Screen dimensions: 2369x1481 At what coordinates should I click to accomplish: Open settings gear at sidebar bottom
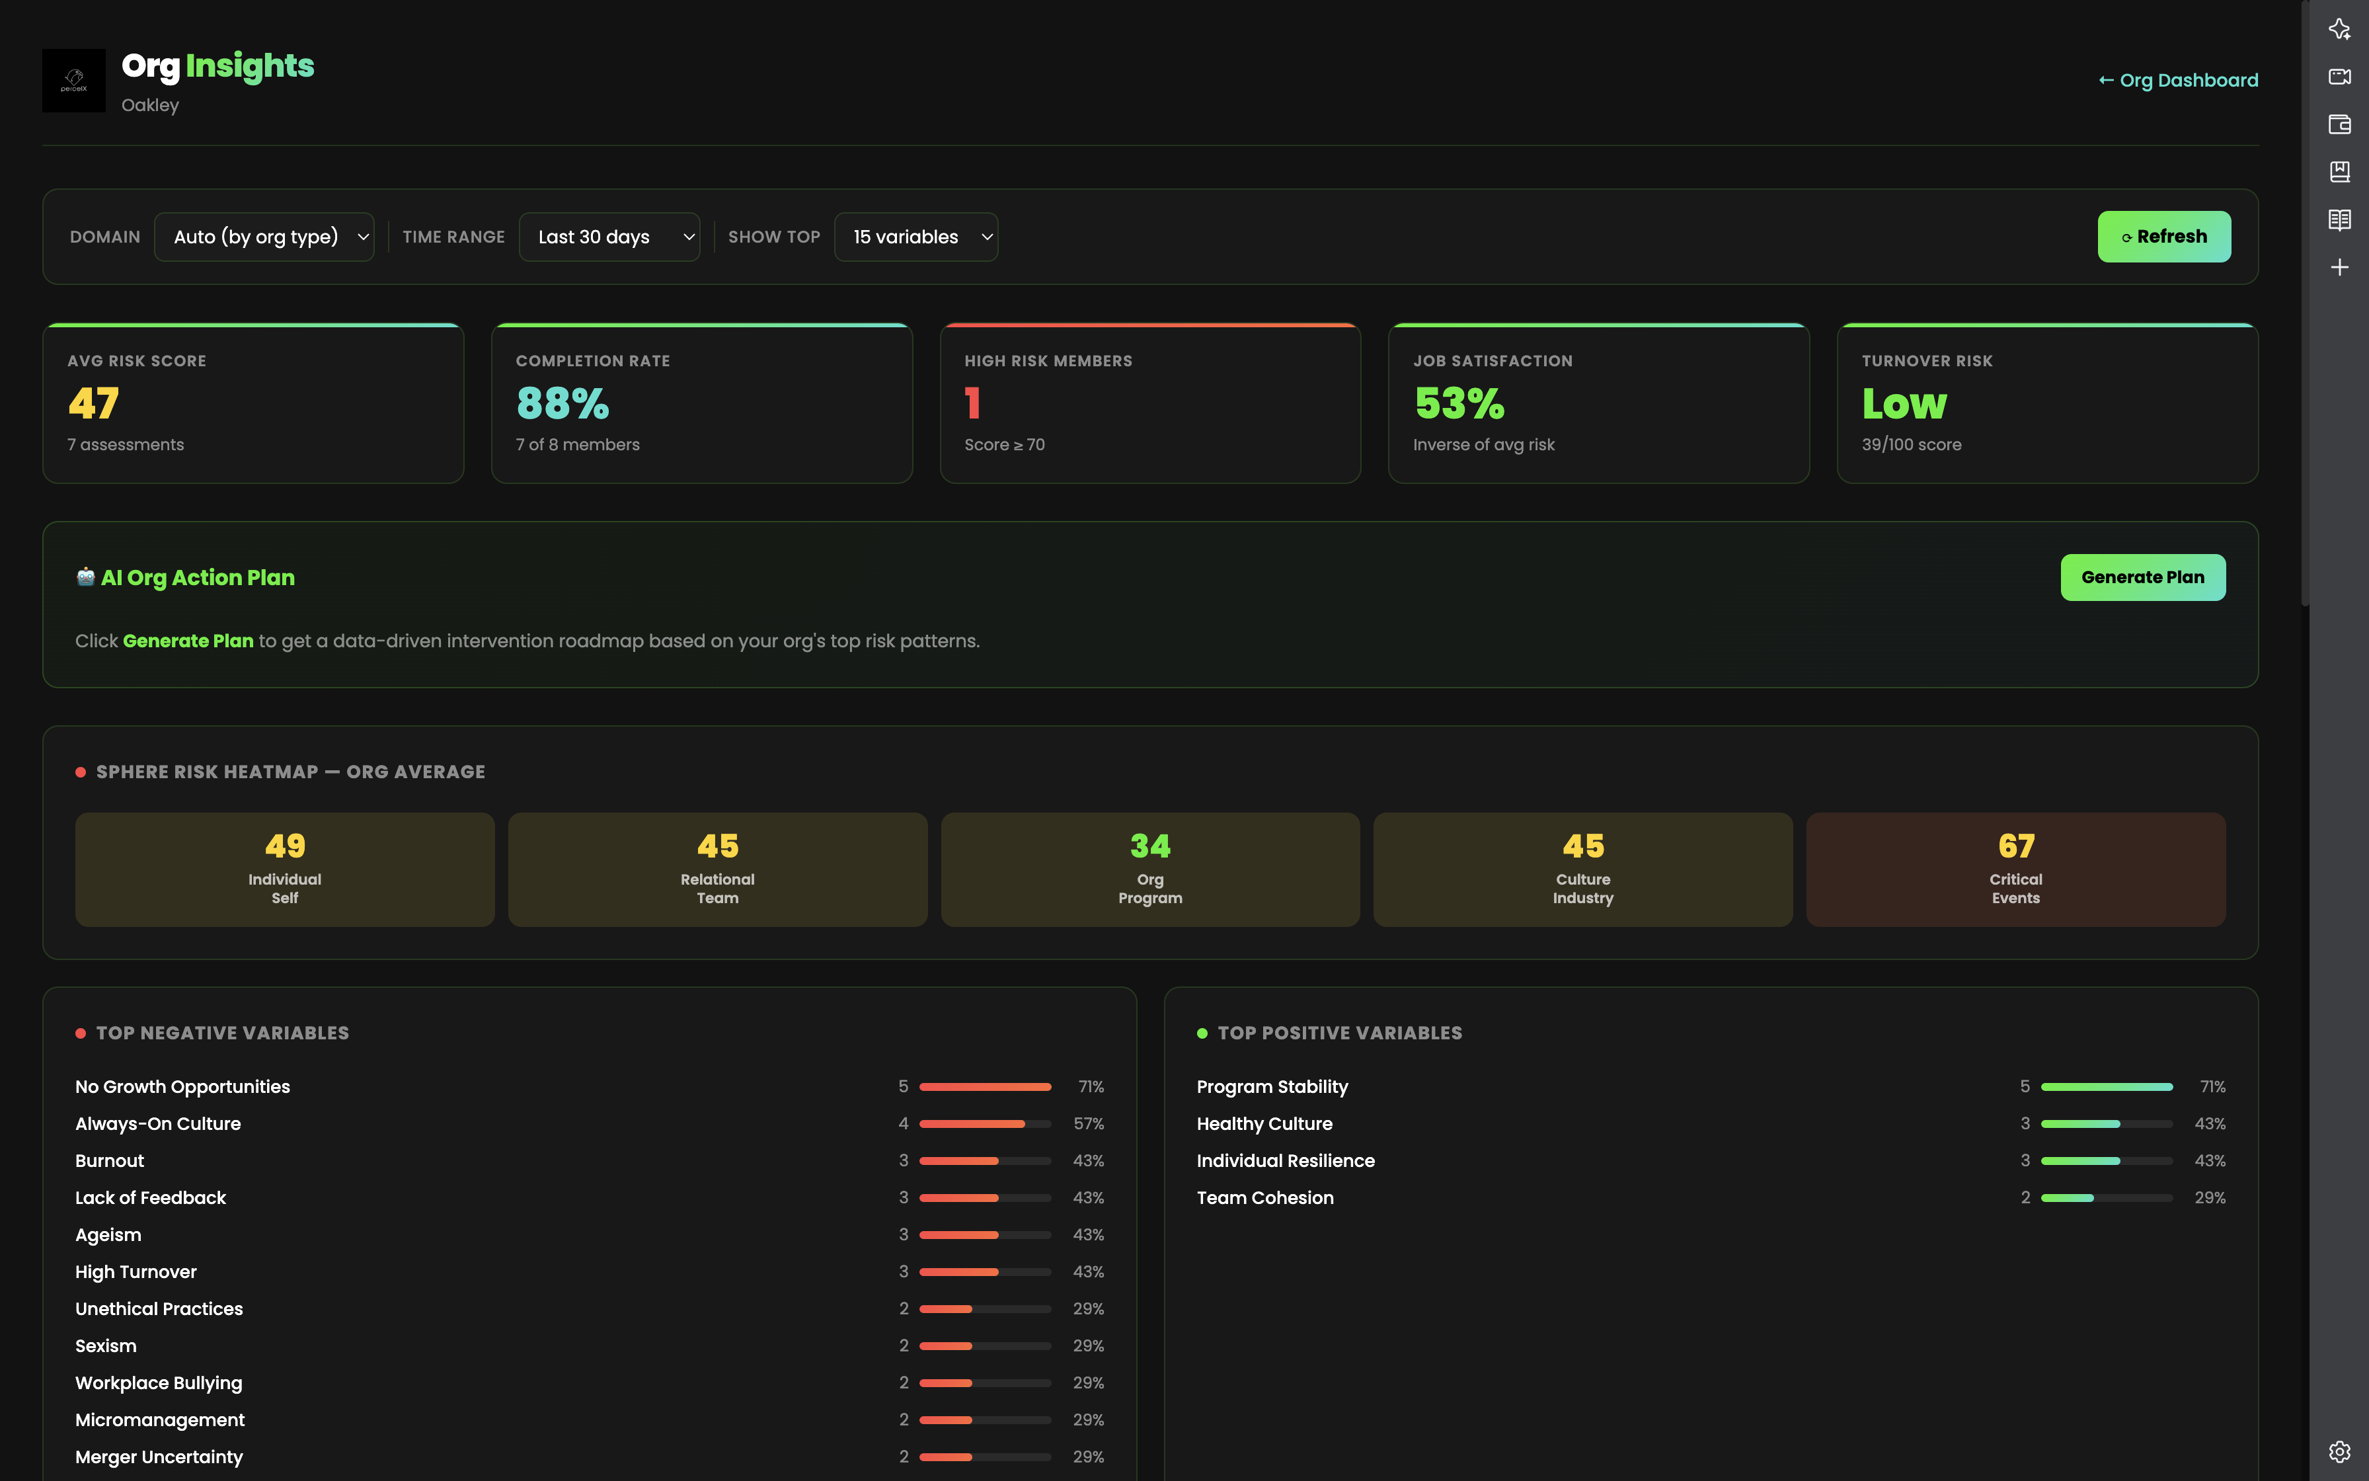pyautogui.click(x=2339, y=1451)
